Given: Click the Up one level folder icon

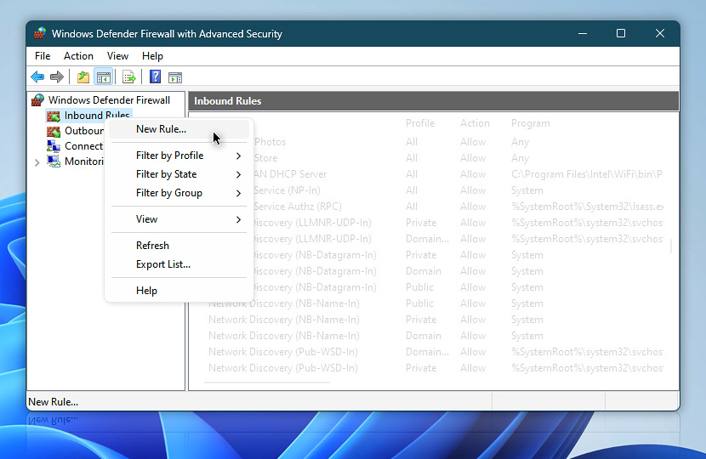Looking at the screenshot, I should [83, 77].
